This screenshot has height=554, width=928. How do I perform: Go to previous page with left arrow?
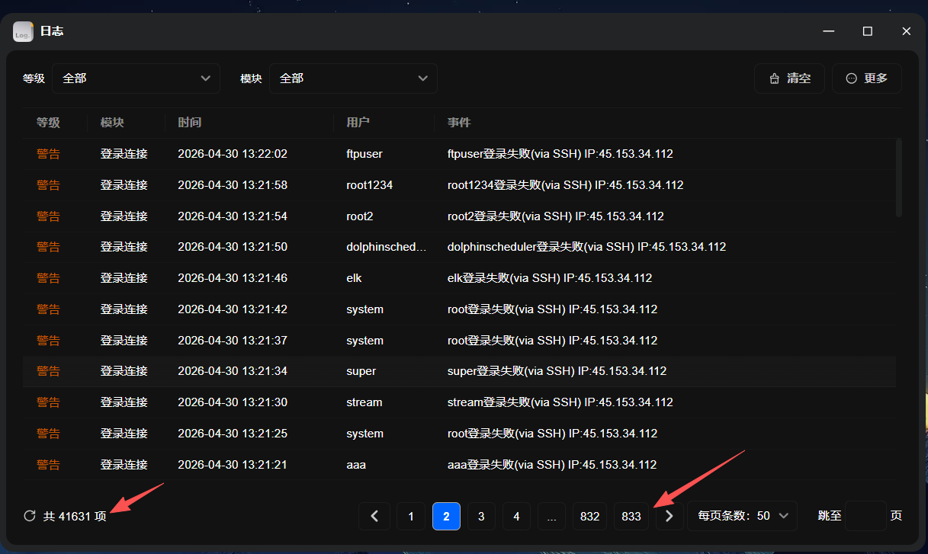pyautogui.click(x=374, y=516)
